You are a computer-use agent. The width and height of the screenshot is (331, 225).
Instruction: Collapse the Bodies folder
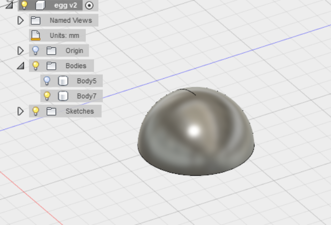[x=21, y=66]
